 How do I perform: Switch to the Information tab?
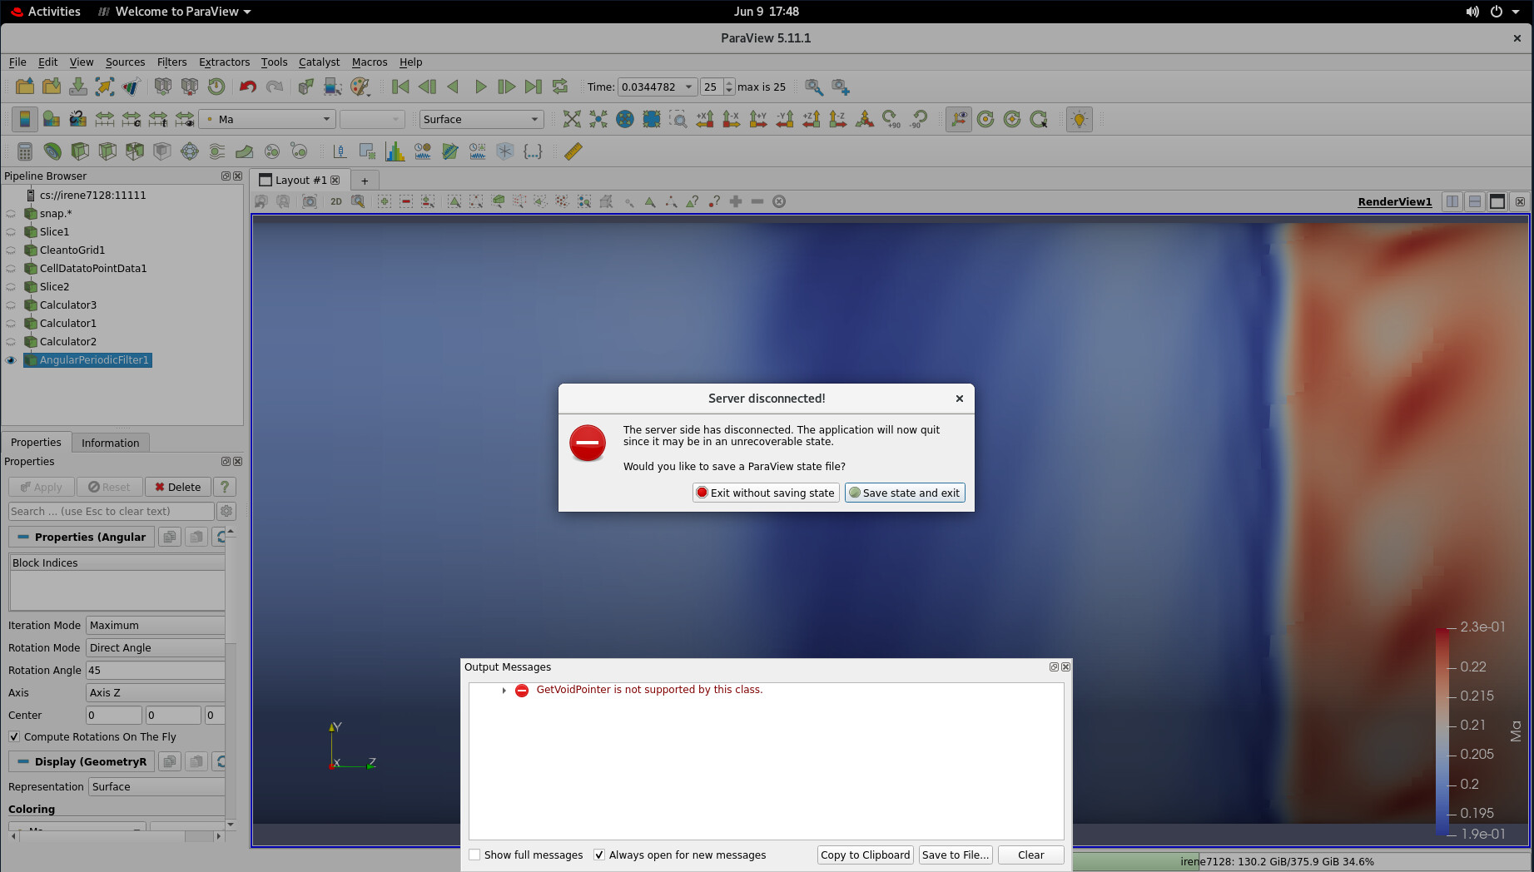pos(110,443)
